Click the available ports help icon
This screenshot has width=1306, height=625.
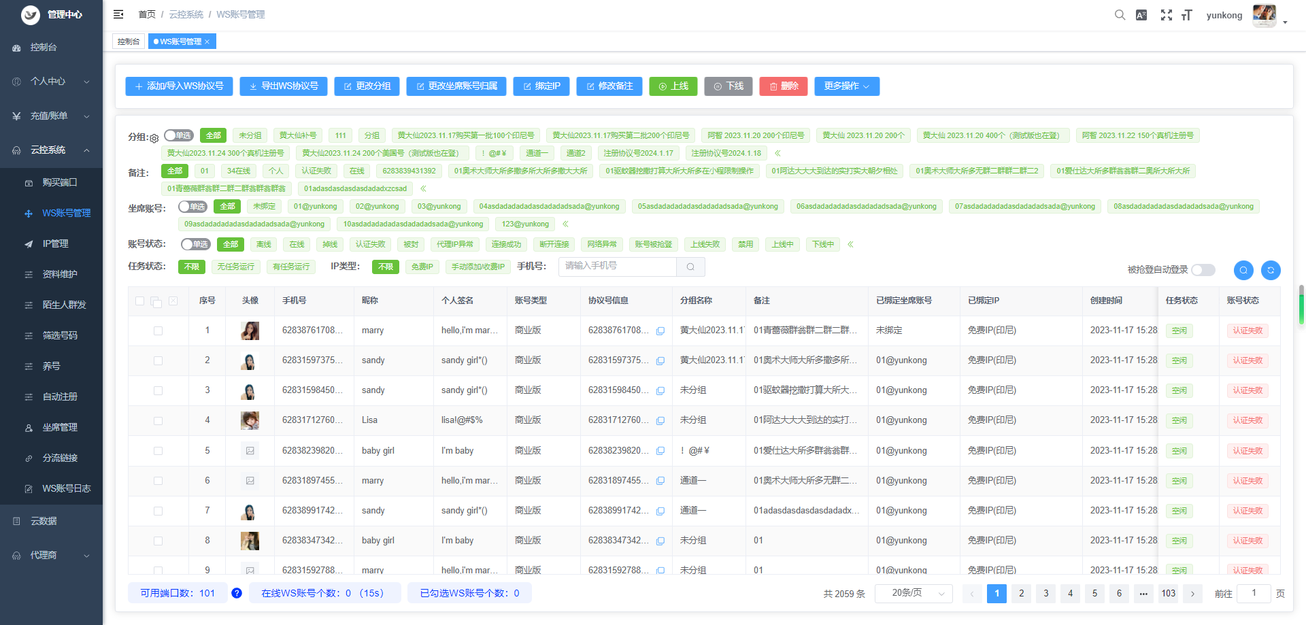[x=237, y=593]
